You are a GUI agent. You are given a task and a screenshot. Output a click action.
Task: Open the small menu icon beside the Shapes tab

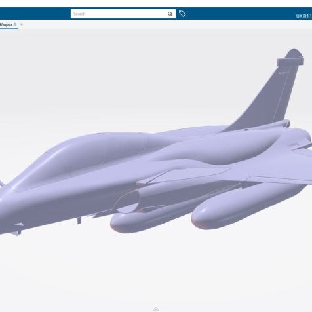click(15, 24)
